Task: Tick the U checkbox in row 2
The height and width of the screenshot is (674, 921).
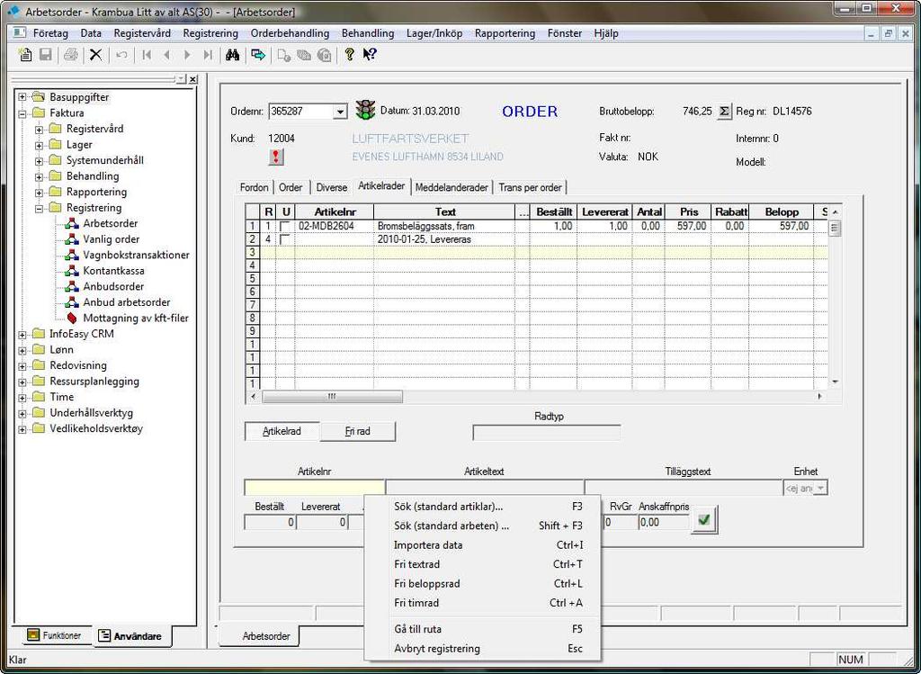Action: pos(285,239)
